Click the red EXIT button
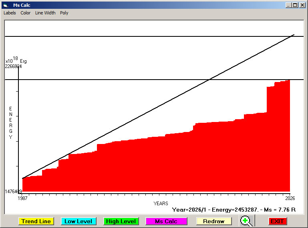 tap(277, 221)
